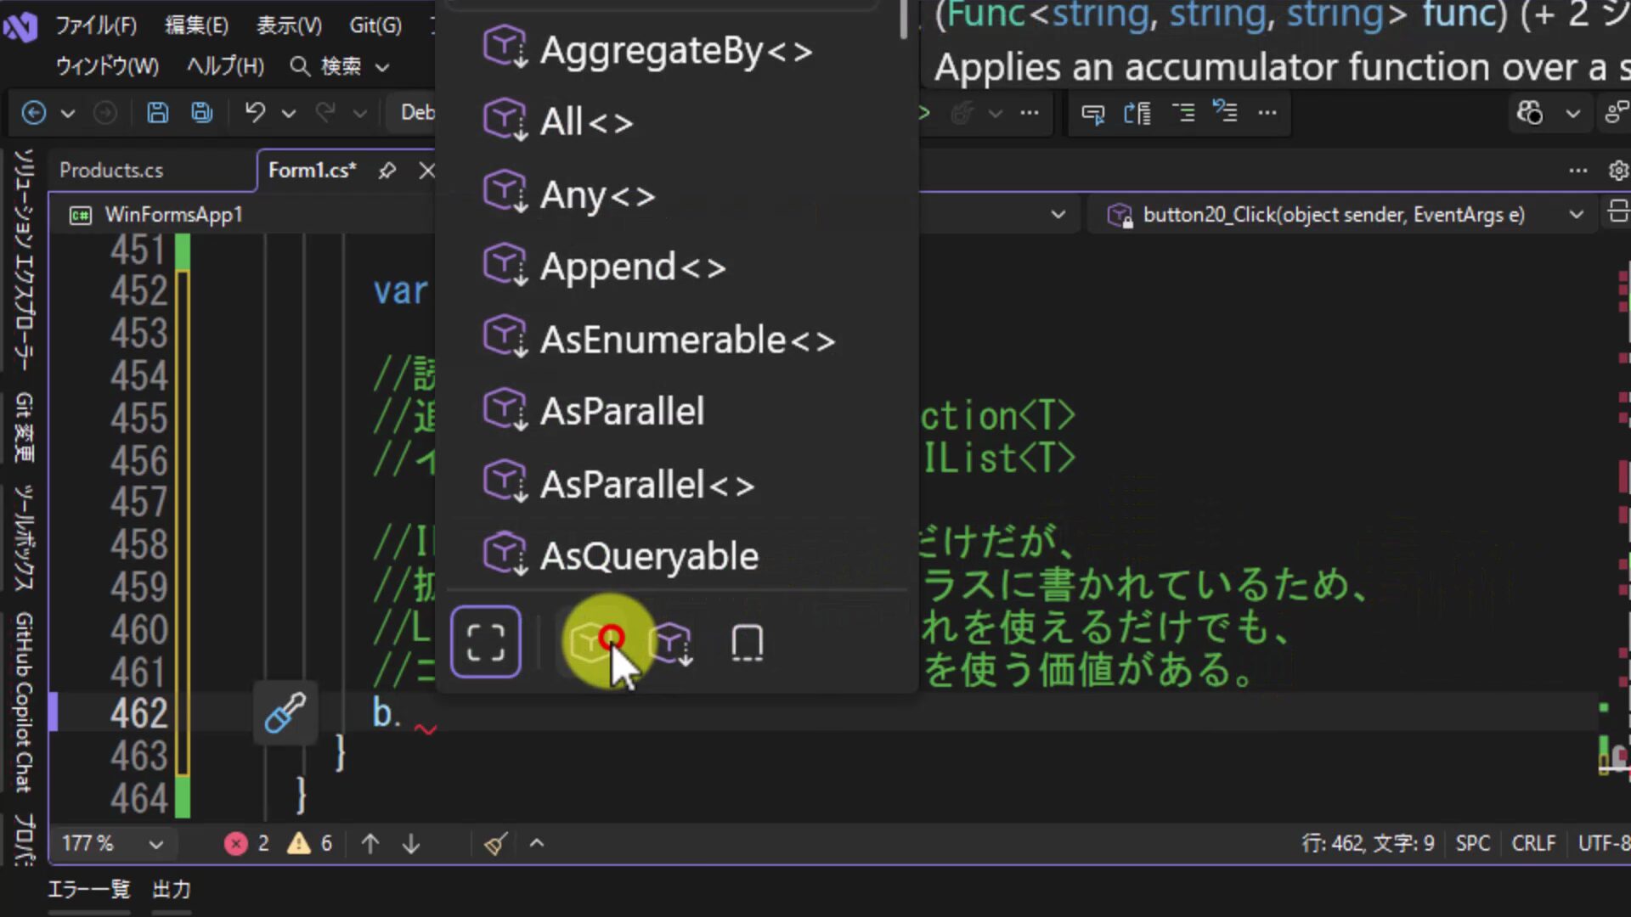
Task: Expand the button20_Click member dropdown
Action: pos(1577,215)
